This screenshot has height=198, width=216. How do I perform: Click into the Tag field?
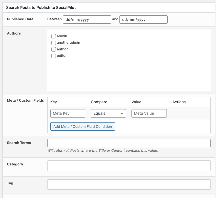[x=129, y=184]
